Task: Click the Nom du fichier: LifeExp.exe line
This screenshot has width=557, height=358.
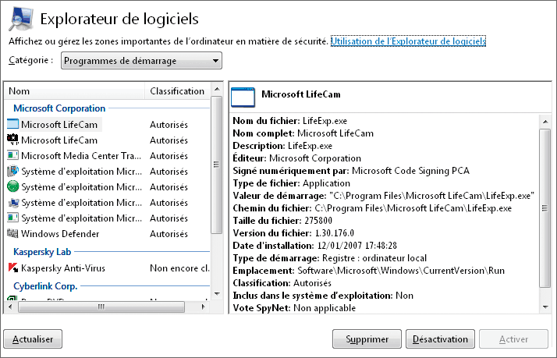Action: coord(290,121)
